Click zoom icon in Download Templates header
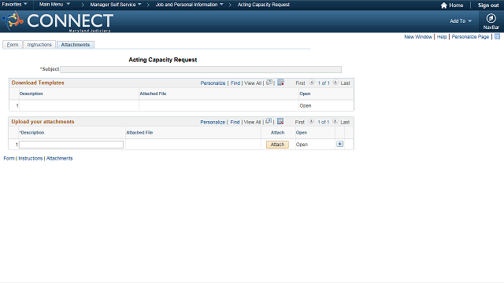This screenshot has width=504, height=283. (269, 83)
